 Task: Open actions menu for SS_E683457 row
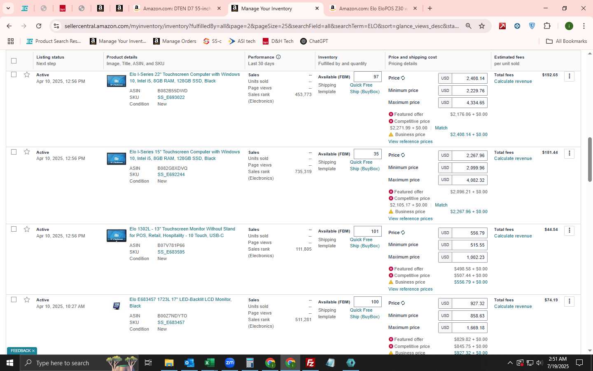click(569, 301)
